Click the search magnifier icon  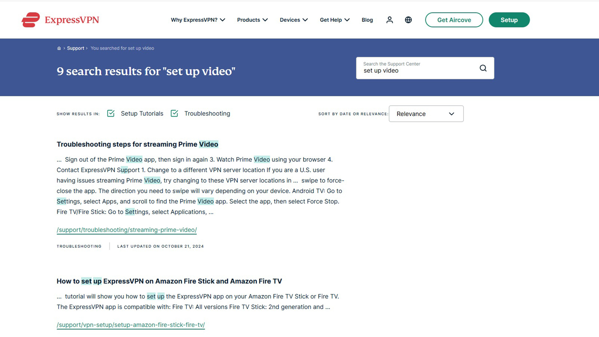point(483,68)
